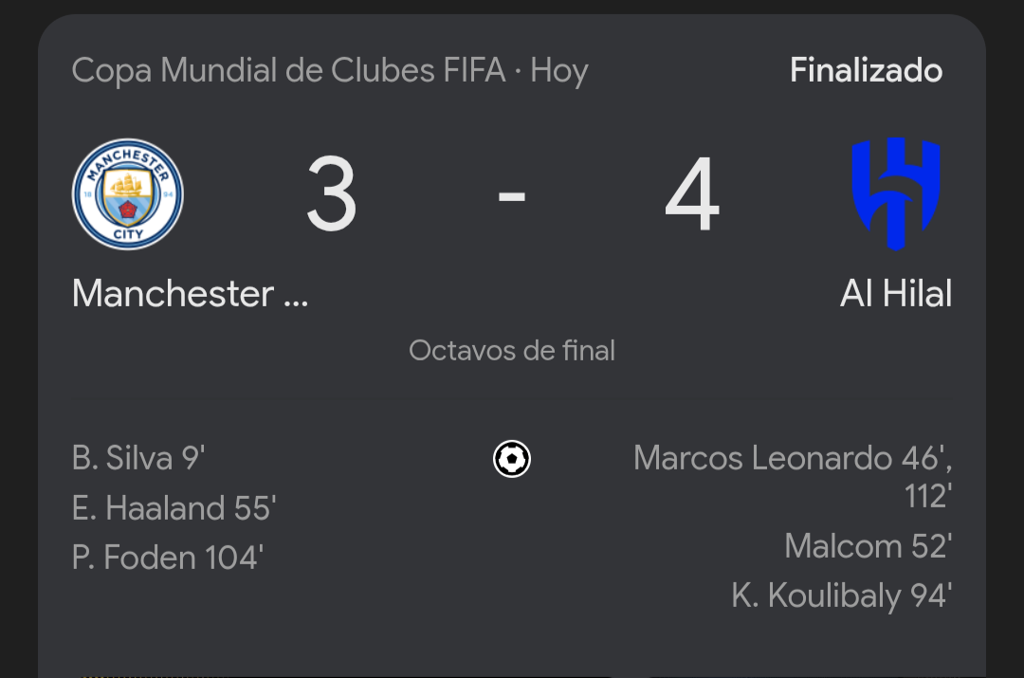This screenshot has width=1024, height=678.
Task: Click the Finalizado match status label
Action: pos(866,70)
